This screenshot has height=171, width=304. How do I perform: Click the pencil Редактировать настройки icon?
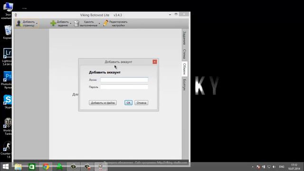click(105, 23)
